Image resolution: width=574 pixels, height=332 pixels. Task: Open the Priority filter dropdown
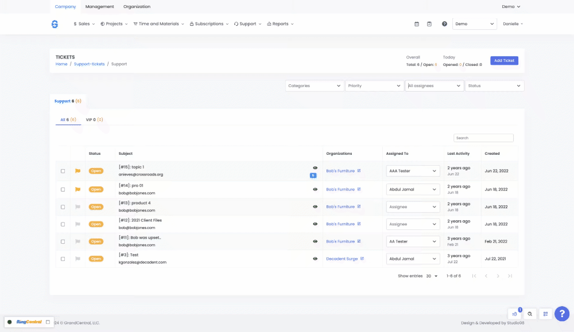[x=374, y=86]
